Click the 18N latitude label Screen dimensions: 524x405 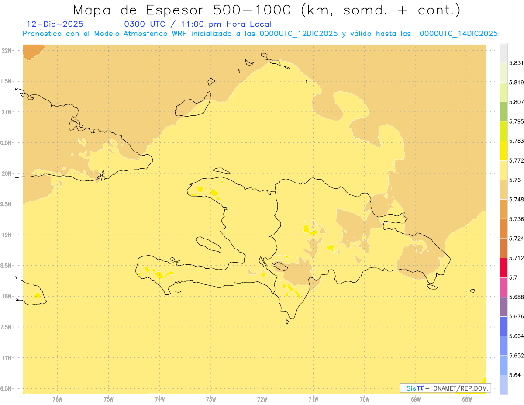tap(7, 297)
